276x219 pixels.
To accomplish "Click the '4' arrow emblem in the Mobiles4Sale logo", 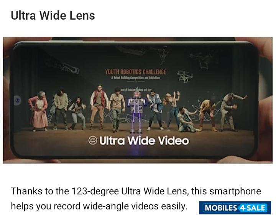I will (x=242, y=208).
